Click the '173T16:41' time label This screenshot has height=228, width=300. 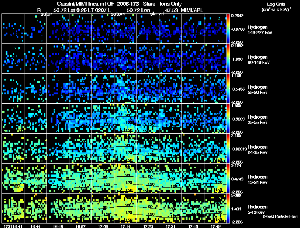pyautogui.click(x=13, y=227)
